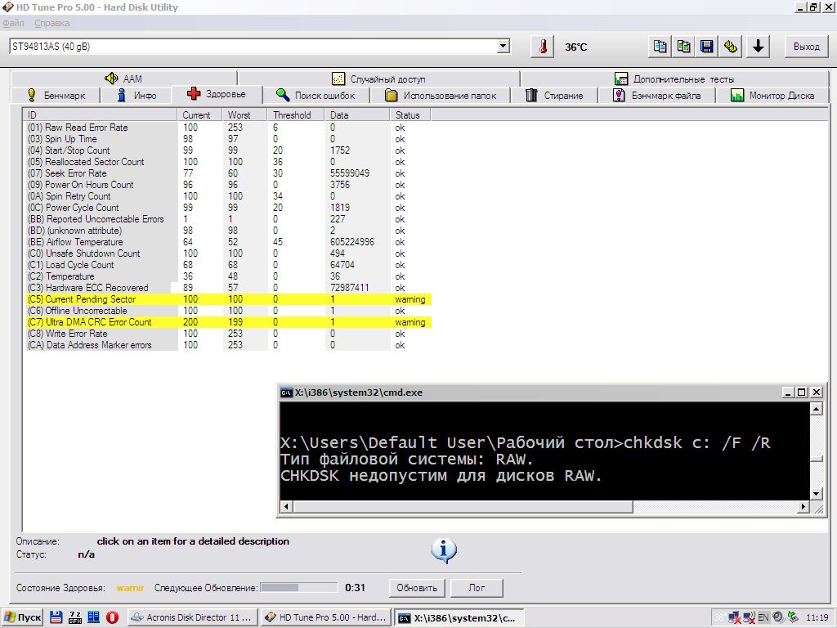Click the Threshold column header
The height and width of the screenshot is (628, 837).
click(x=296, y=114)
